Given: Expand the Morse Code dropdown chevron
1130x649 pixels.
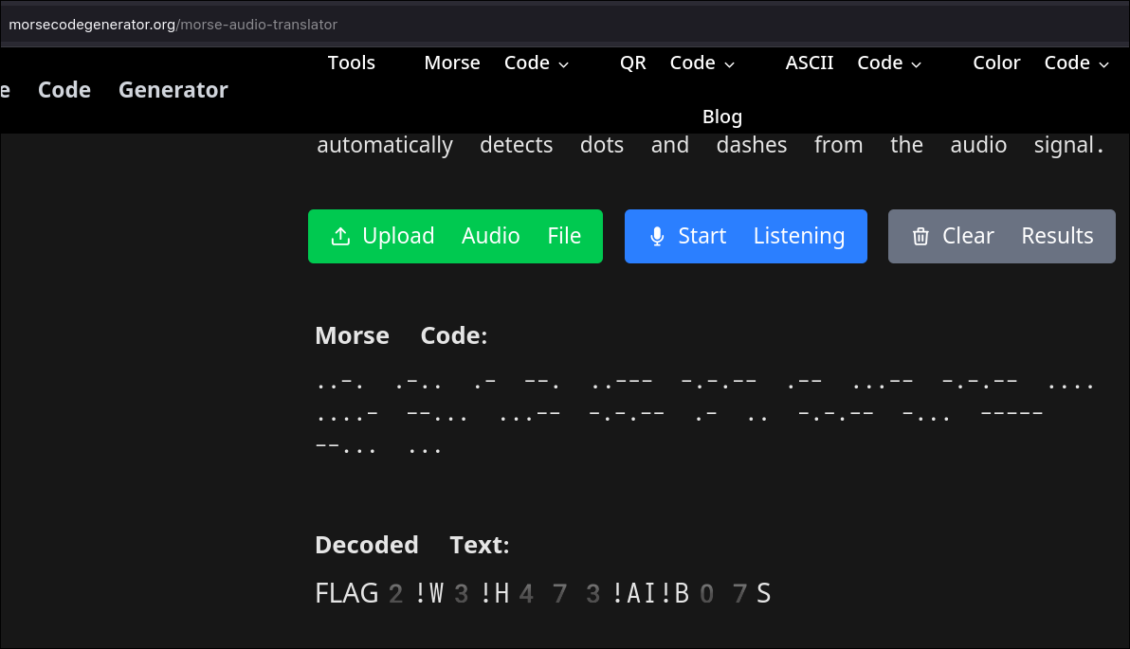Looking at the screenshot, I should [x=564, y=64].
